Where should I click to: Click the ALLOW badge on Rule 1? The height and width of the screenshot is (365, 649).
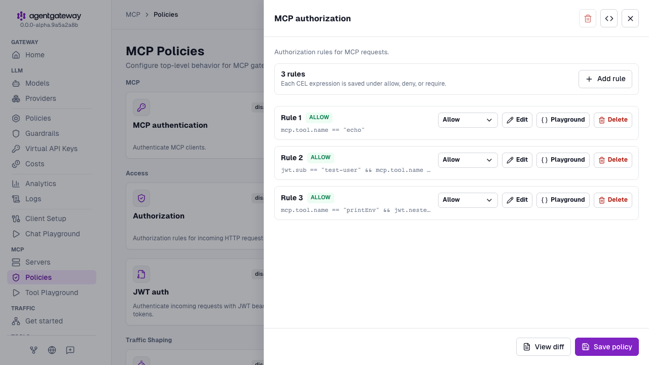(319, 118)
